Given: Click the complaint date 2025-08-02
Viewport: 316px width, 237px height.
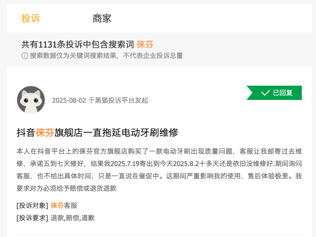Looking at the screenshot, I should click(x=69, y=100).
